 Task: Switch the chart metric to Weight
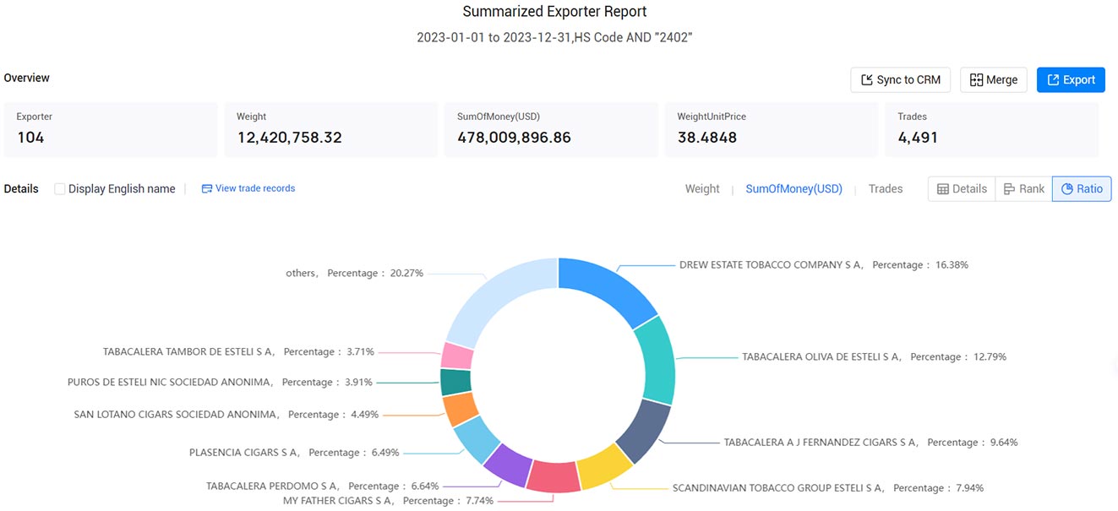pos(702,189)
